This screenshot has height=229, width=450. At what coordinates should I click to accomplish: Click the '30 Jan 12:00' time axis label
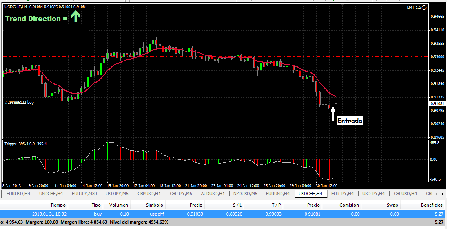[x=327, y=186]
